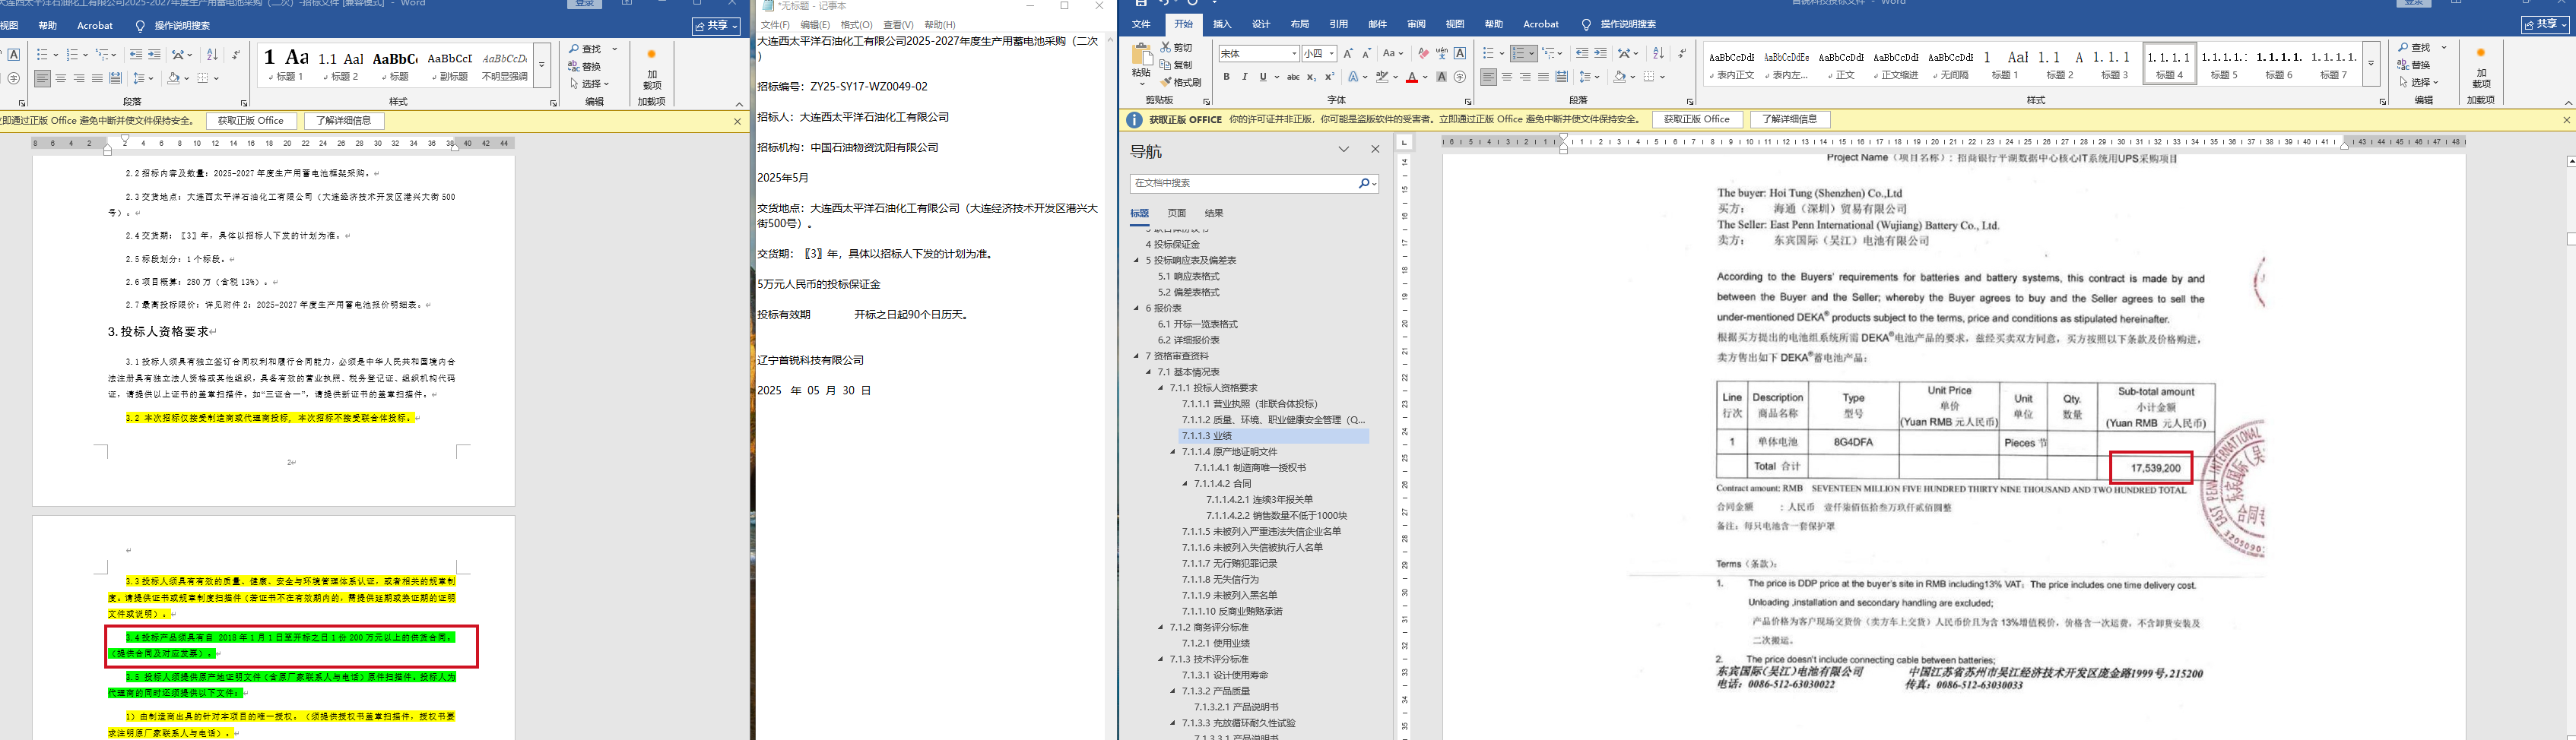Open Insert (插入) tab in right Word
Screen dimensions: 2576x740
pyautogui.click(x=1222, y=24)
